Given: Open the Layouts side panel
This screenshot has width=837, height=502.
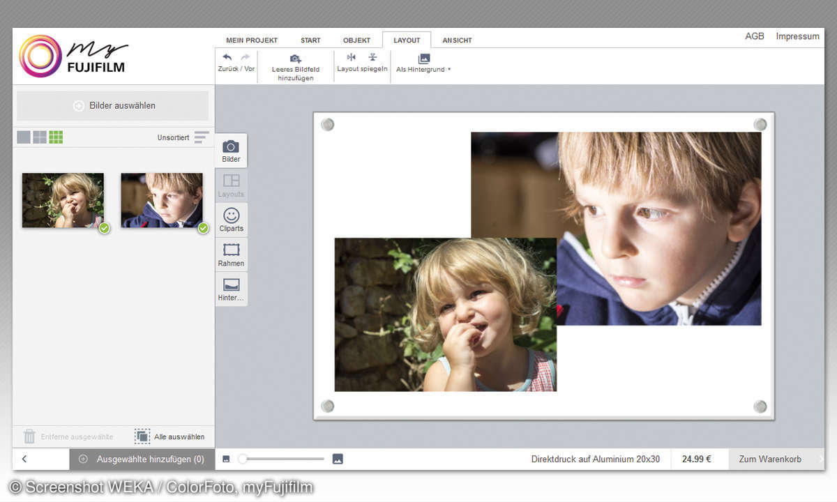Looking at the screenshot, I should coord(231,185).
